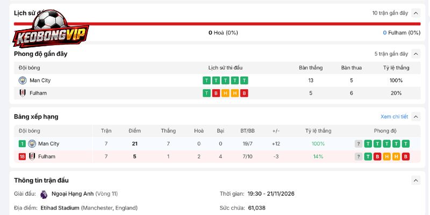The height and width of the screenshot is (215, 430).
Task: Click the 19:30 - 21/11/2026 match time
Action: tap(271, 194)
